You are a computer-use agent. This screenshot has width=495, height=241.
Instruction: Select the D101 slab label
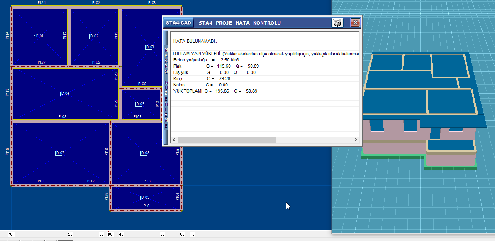(x=39, y=37)
